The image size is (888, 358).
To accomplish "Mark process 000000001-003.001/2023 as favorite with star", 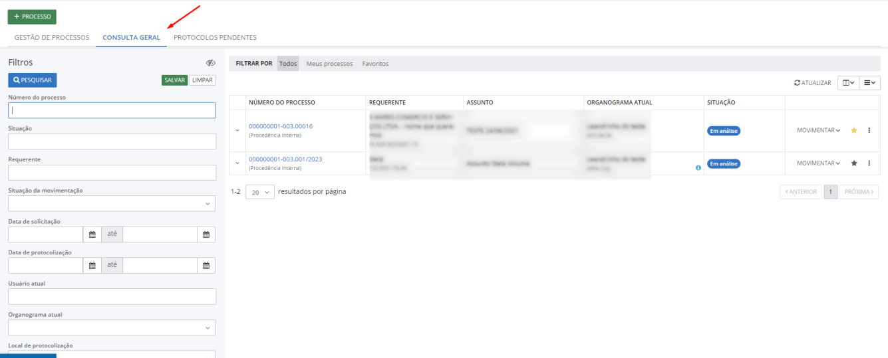I will coord(854,163).
